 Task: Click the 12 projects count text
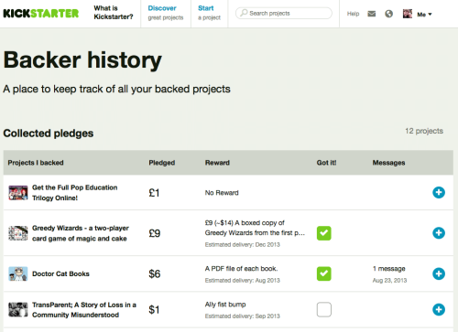[x=424, y=131]
